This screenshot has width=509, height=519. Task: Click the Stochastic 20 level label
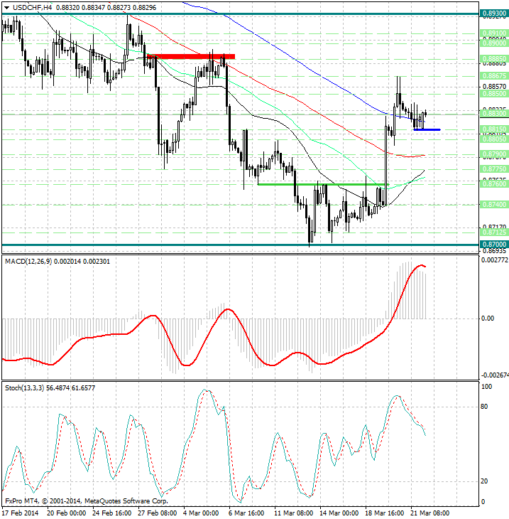pyautogui.click(x=484, y=481)
